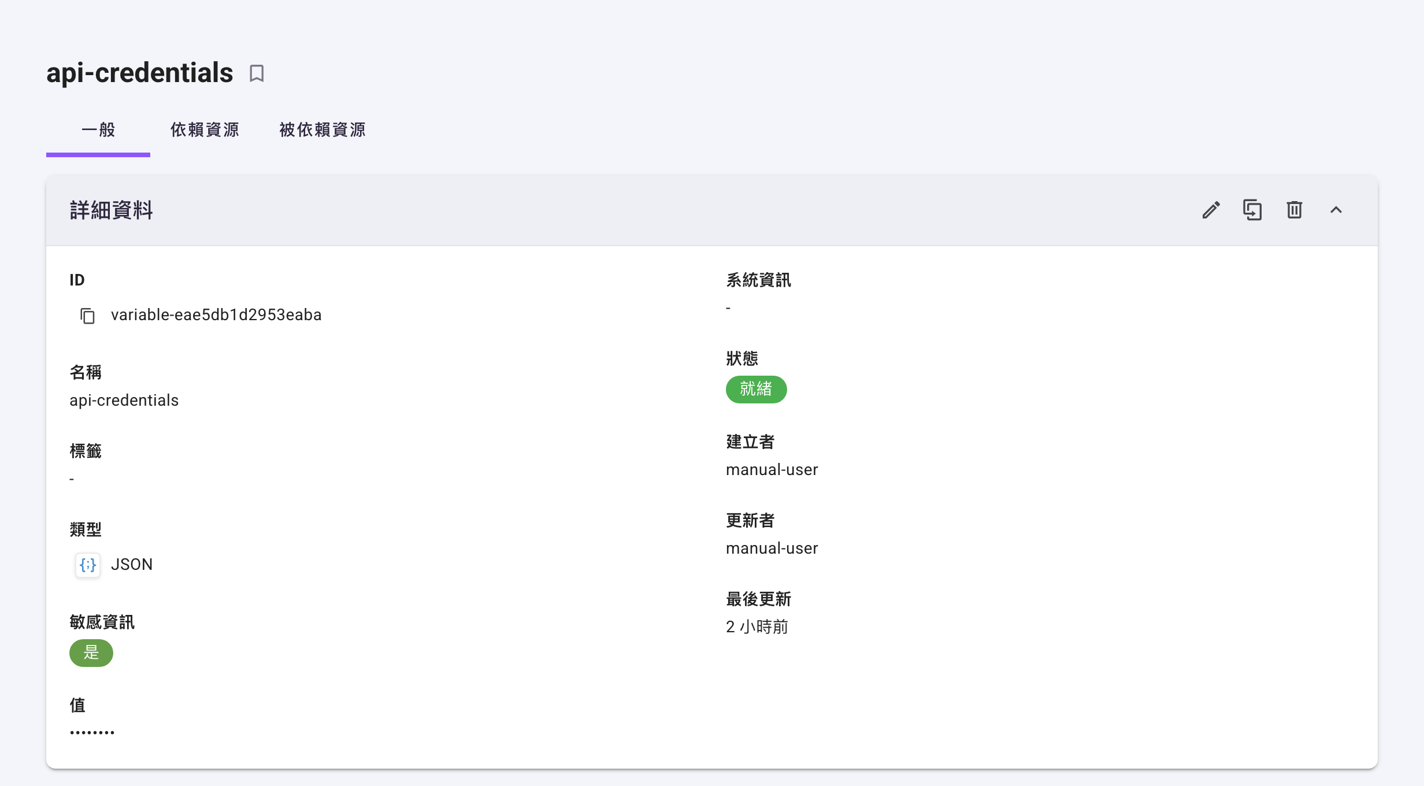Click the variable-eae5db1d2953eaba ID text
The height and width of the screenshot is (786, 1424).
216,315
